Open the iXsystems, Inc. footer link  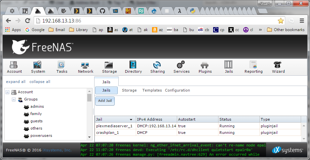point(57,150)
